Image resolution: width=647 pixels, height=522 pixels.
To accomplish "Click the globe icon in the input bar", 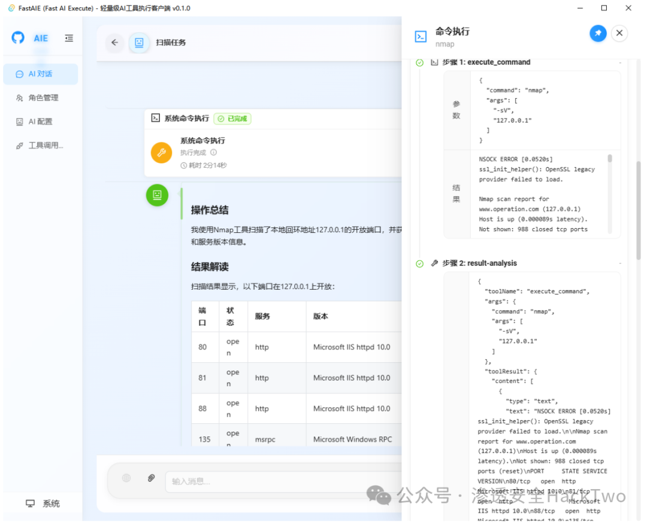I will (126, 478).
